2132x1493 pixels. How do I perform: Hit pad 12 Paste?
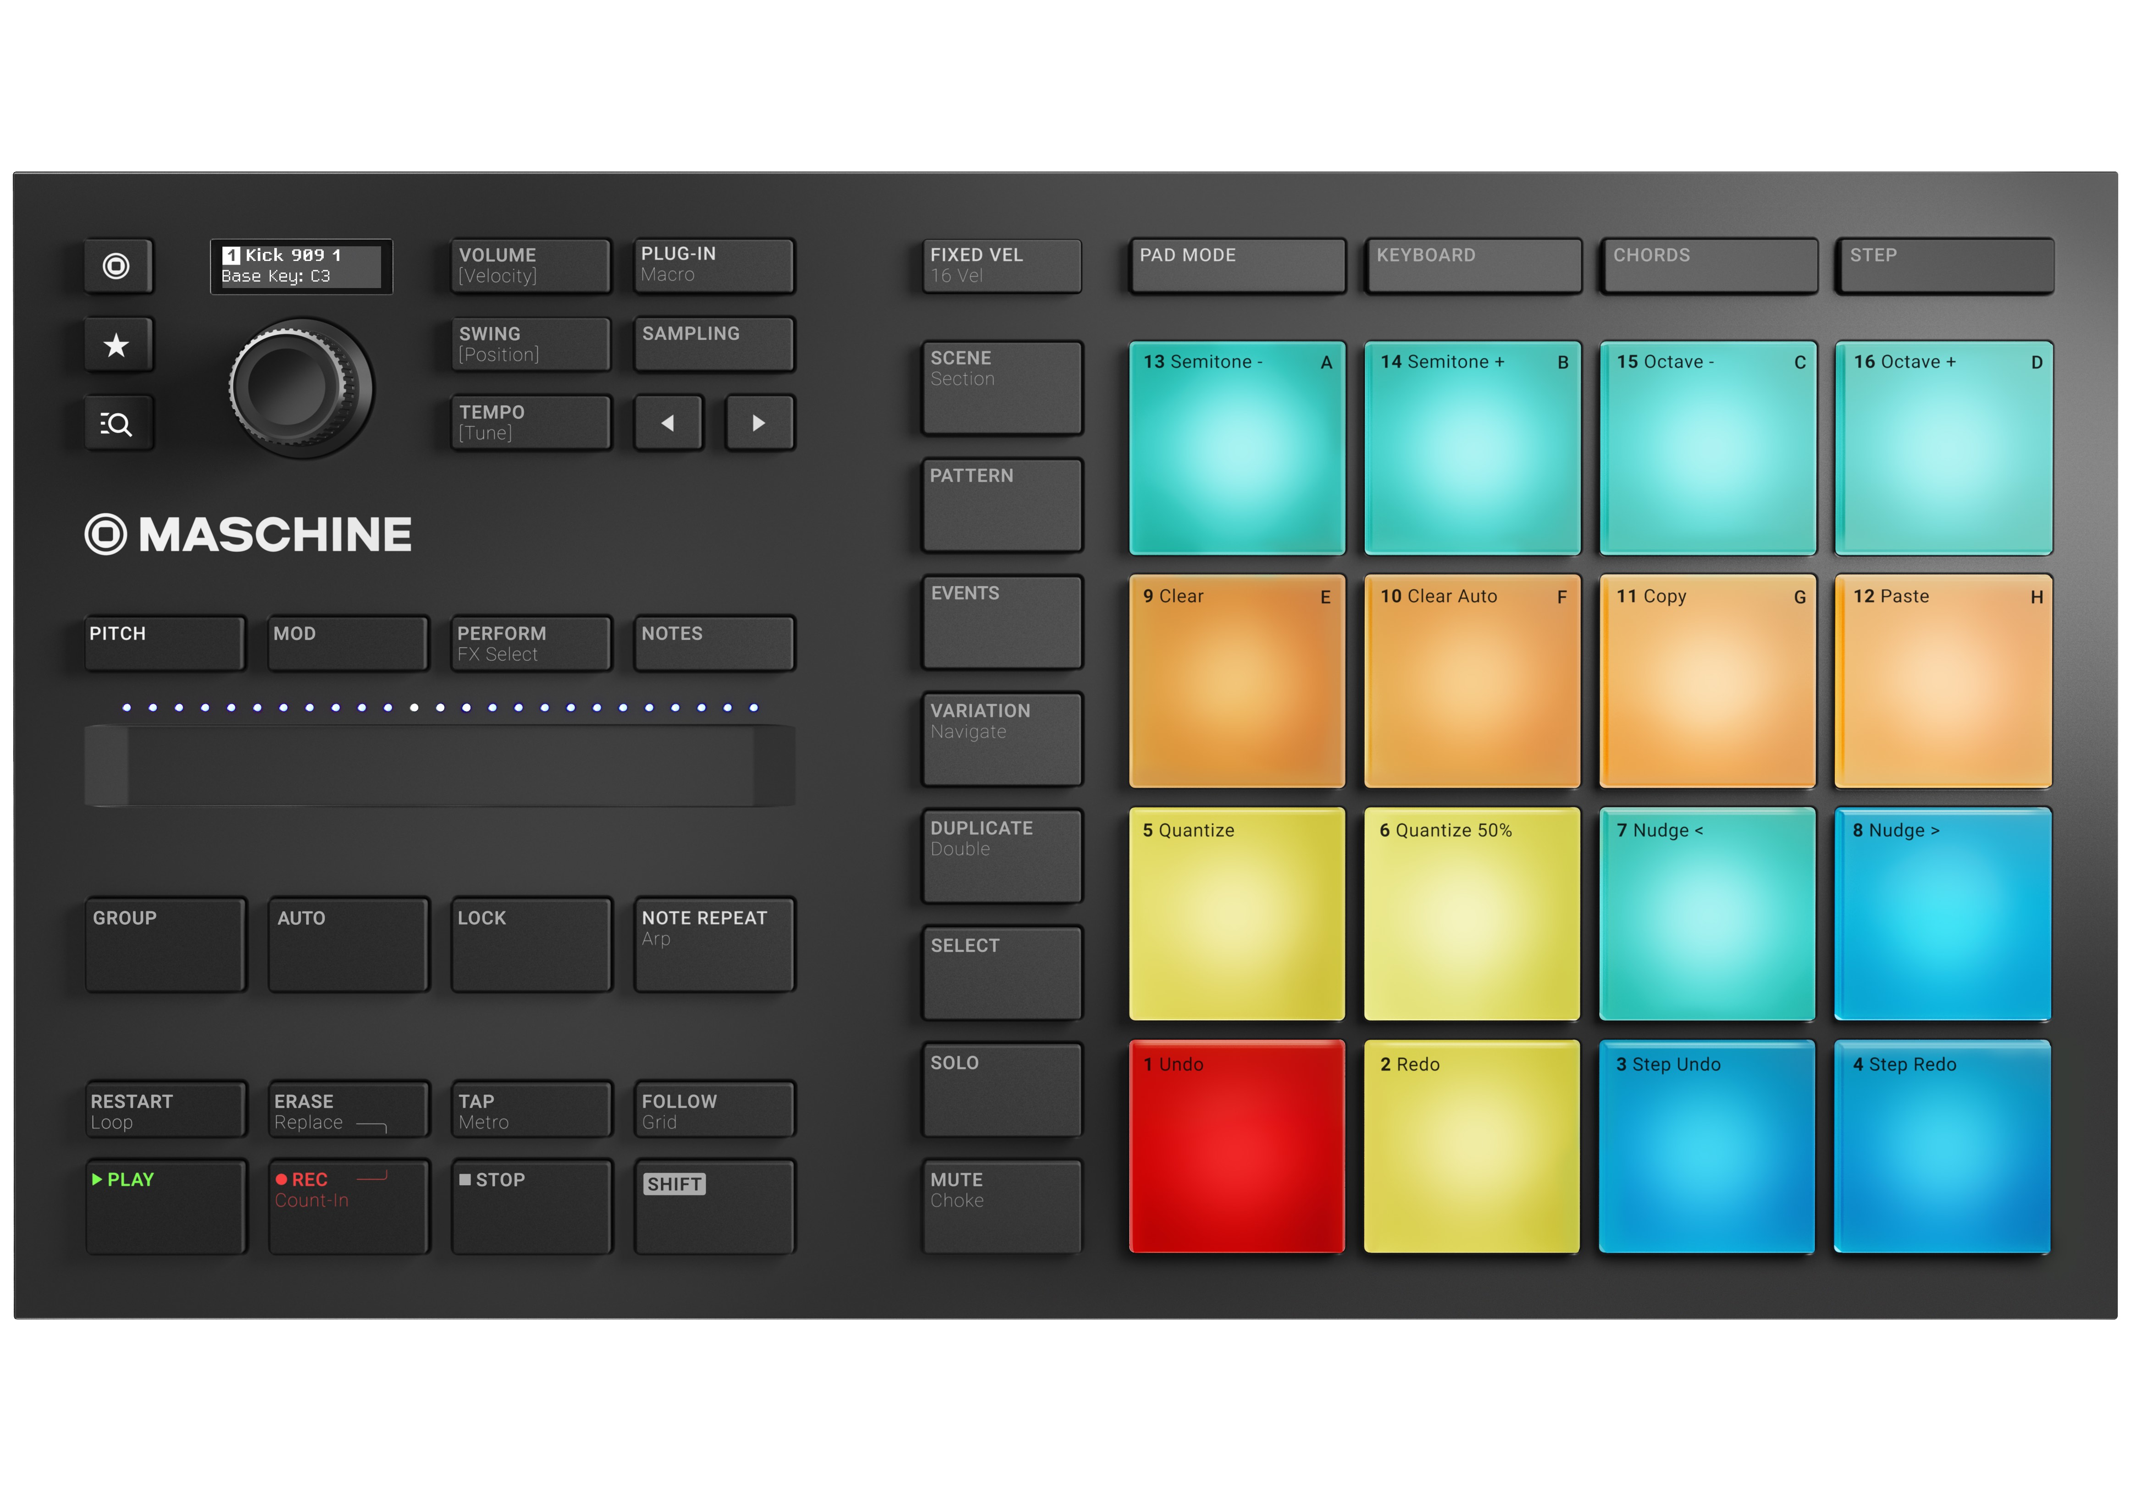[1944, 682]
